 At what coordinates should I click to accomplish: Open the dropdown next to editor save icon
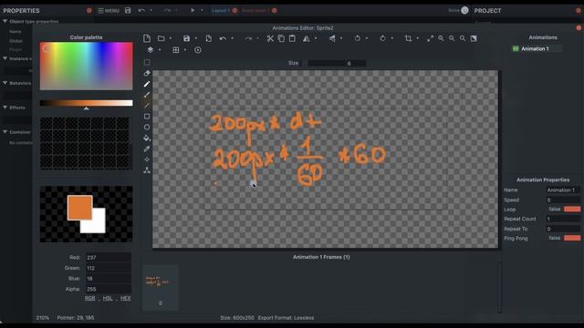tap(196, 38)
